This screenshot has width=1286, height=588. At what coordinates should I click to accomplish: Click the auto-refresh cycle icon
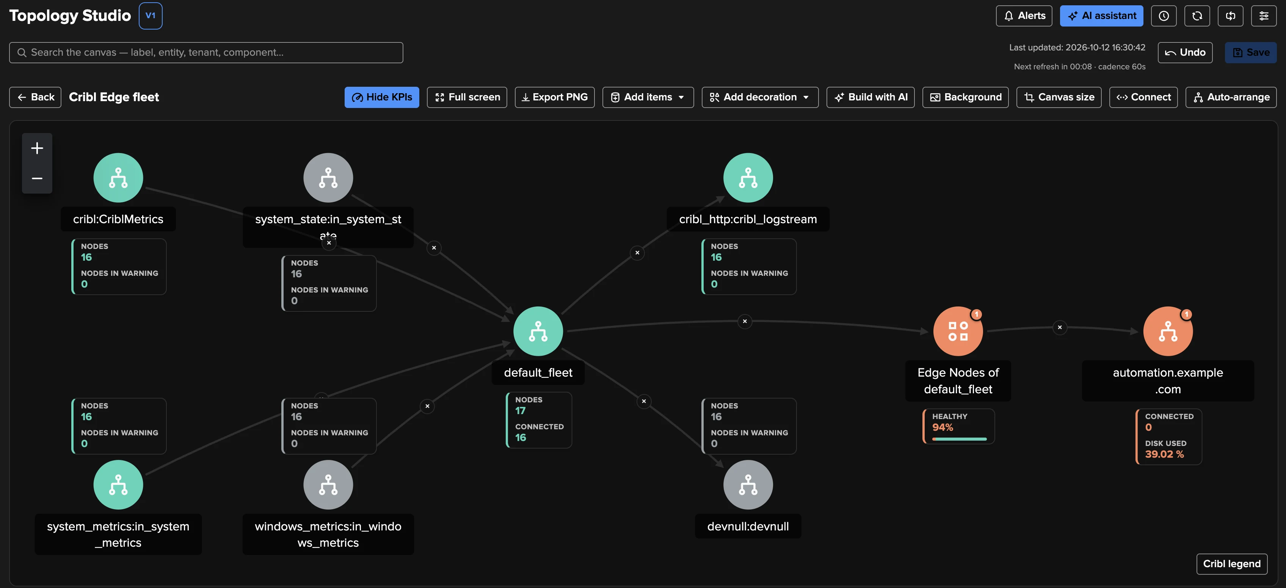(x=1231, y=16)
